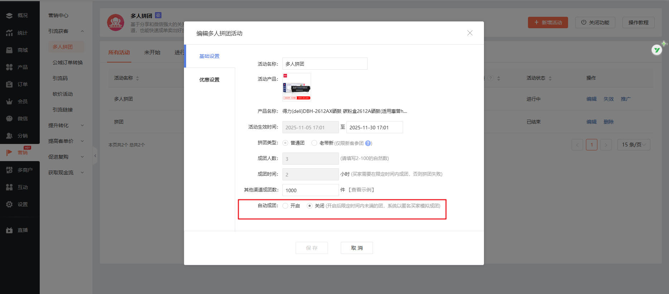Collapse the 引流获客 menu group
The image size is (669, 294).
pyautogui.click(x=82, y=31)
